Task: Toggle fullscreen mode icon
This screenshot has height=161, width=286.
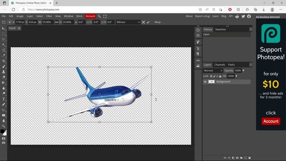Action: click(105, 16)
